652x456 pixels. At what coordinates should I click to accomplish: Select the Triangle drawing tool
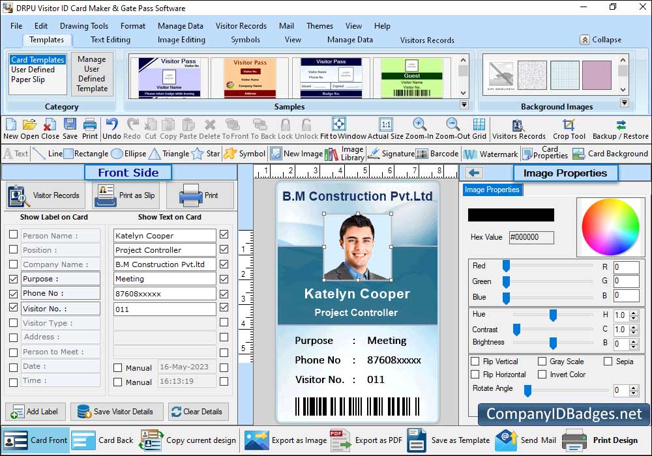click(169, 154)
